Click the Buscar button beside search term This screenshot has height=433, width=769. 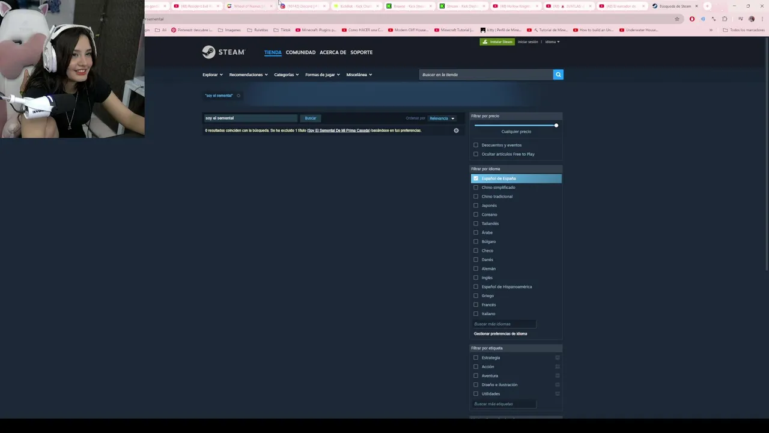coord(311,118)
